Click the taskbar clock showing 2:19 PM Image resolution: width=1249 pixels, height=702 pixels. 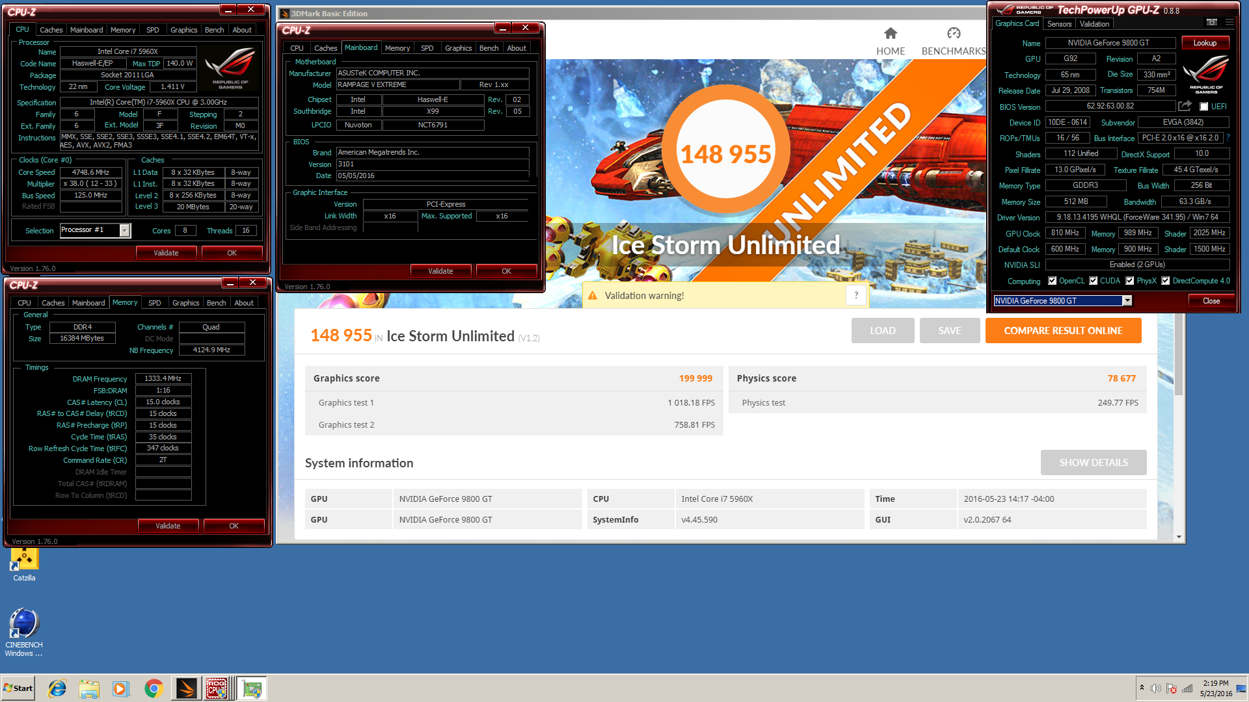tap(1216, 688)
